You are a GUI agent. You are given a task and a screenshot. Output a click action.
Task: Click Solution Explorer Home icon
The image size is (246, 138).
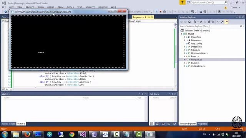[189, 22]
